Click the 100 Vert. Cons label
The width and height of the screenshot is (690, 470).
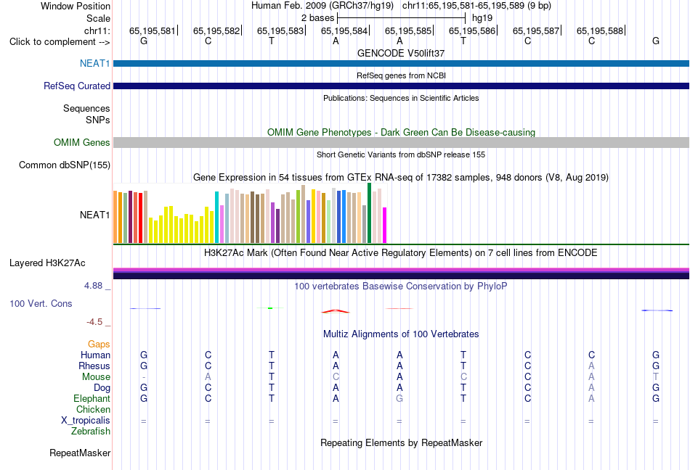point(41,303)
